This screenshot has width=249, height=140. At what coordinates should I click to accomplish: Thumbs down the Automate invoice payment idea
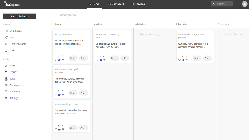pyautogui.click(x=187, y=60)
